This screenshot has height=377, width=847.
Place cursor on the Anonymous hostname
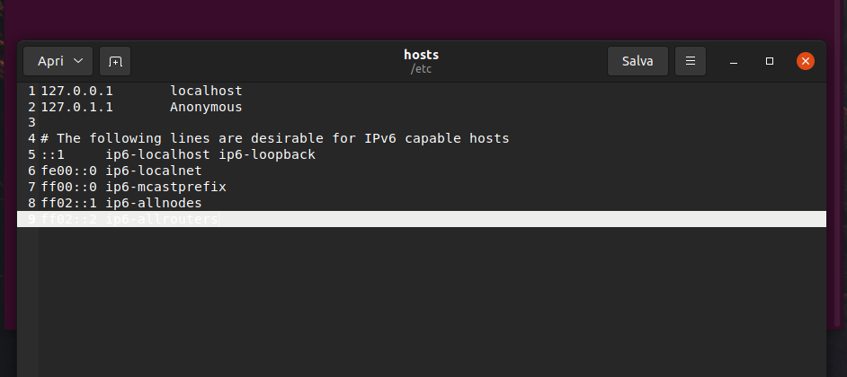pyautogui.click(x=206, y=107)
